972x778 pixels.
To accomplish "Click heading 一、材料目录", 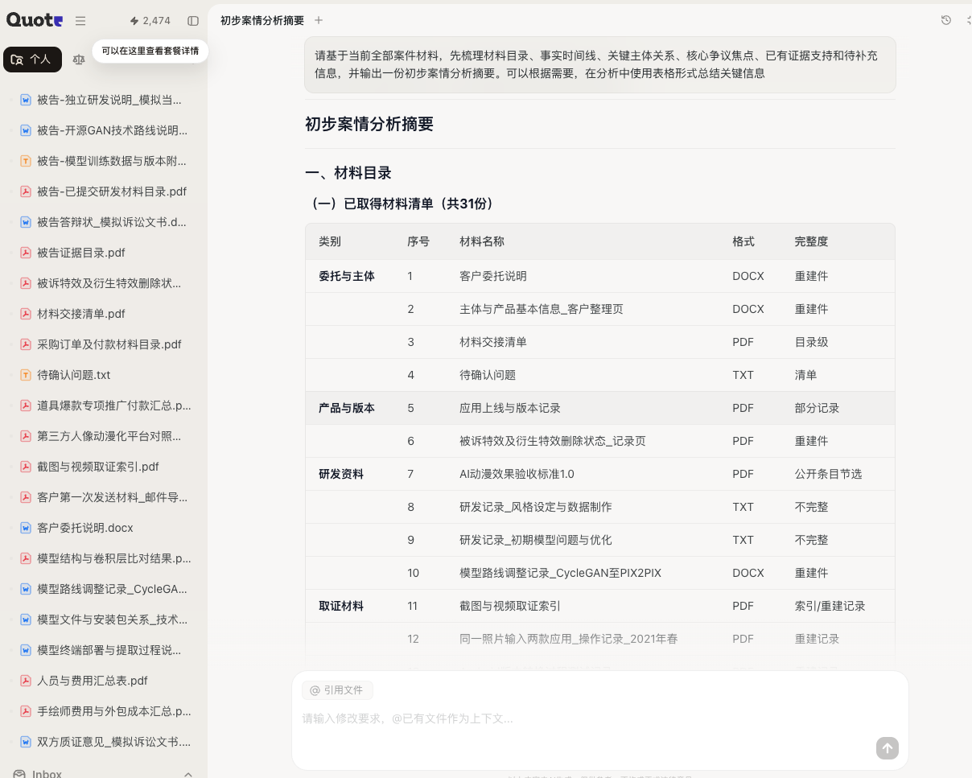I will (348, 173).
